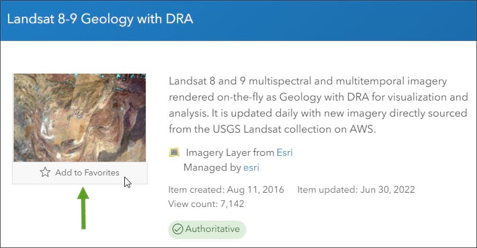Click the Imagery Layer from label
Screen dimensions: 477x248
click(230, 153)
